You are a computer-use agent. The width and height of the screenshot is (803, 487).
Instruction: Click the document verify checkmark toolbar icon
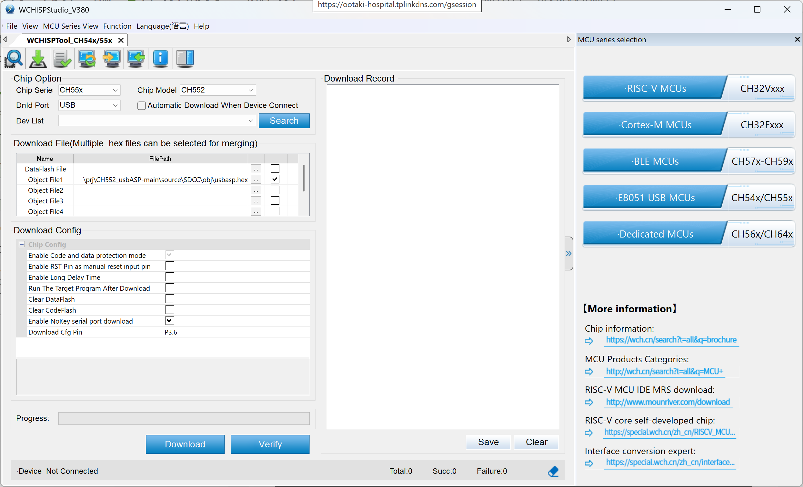(62, 59)
